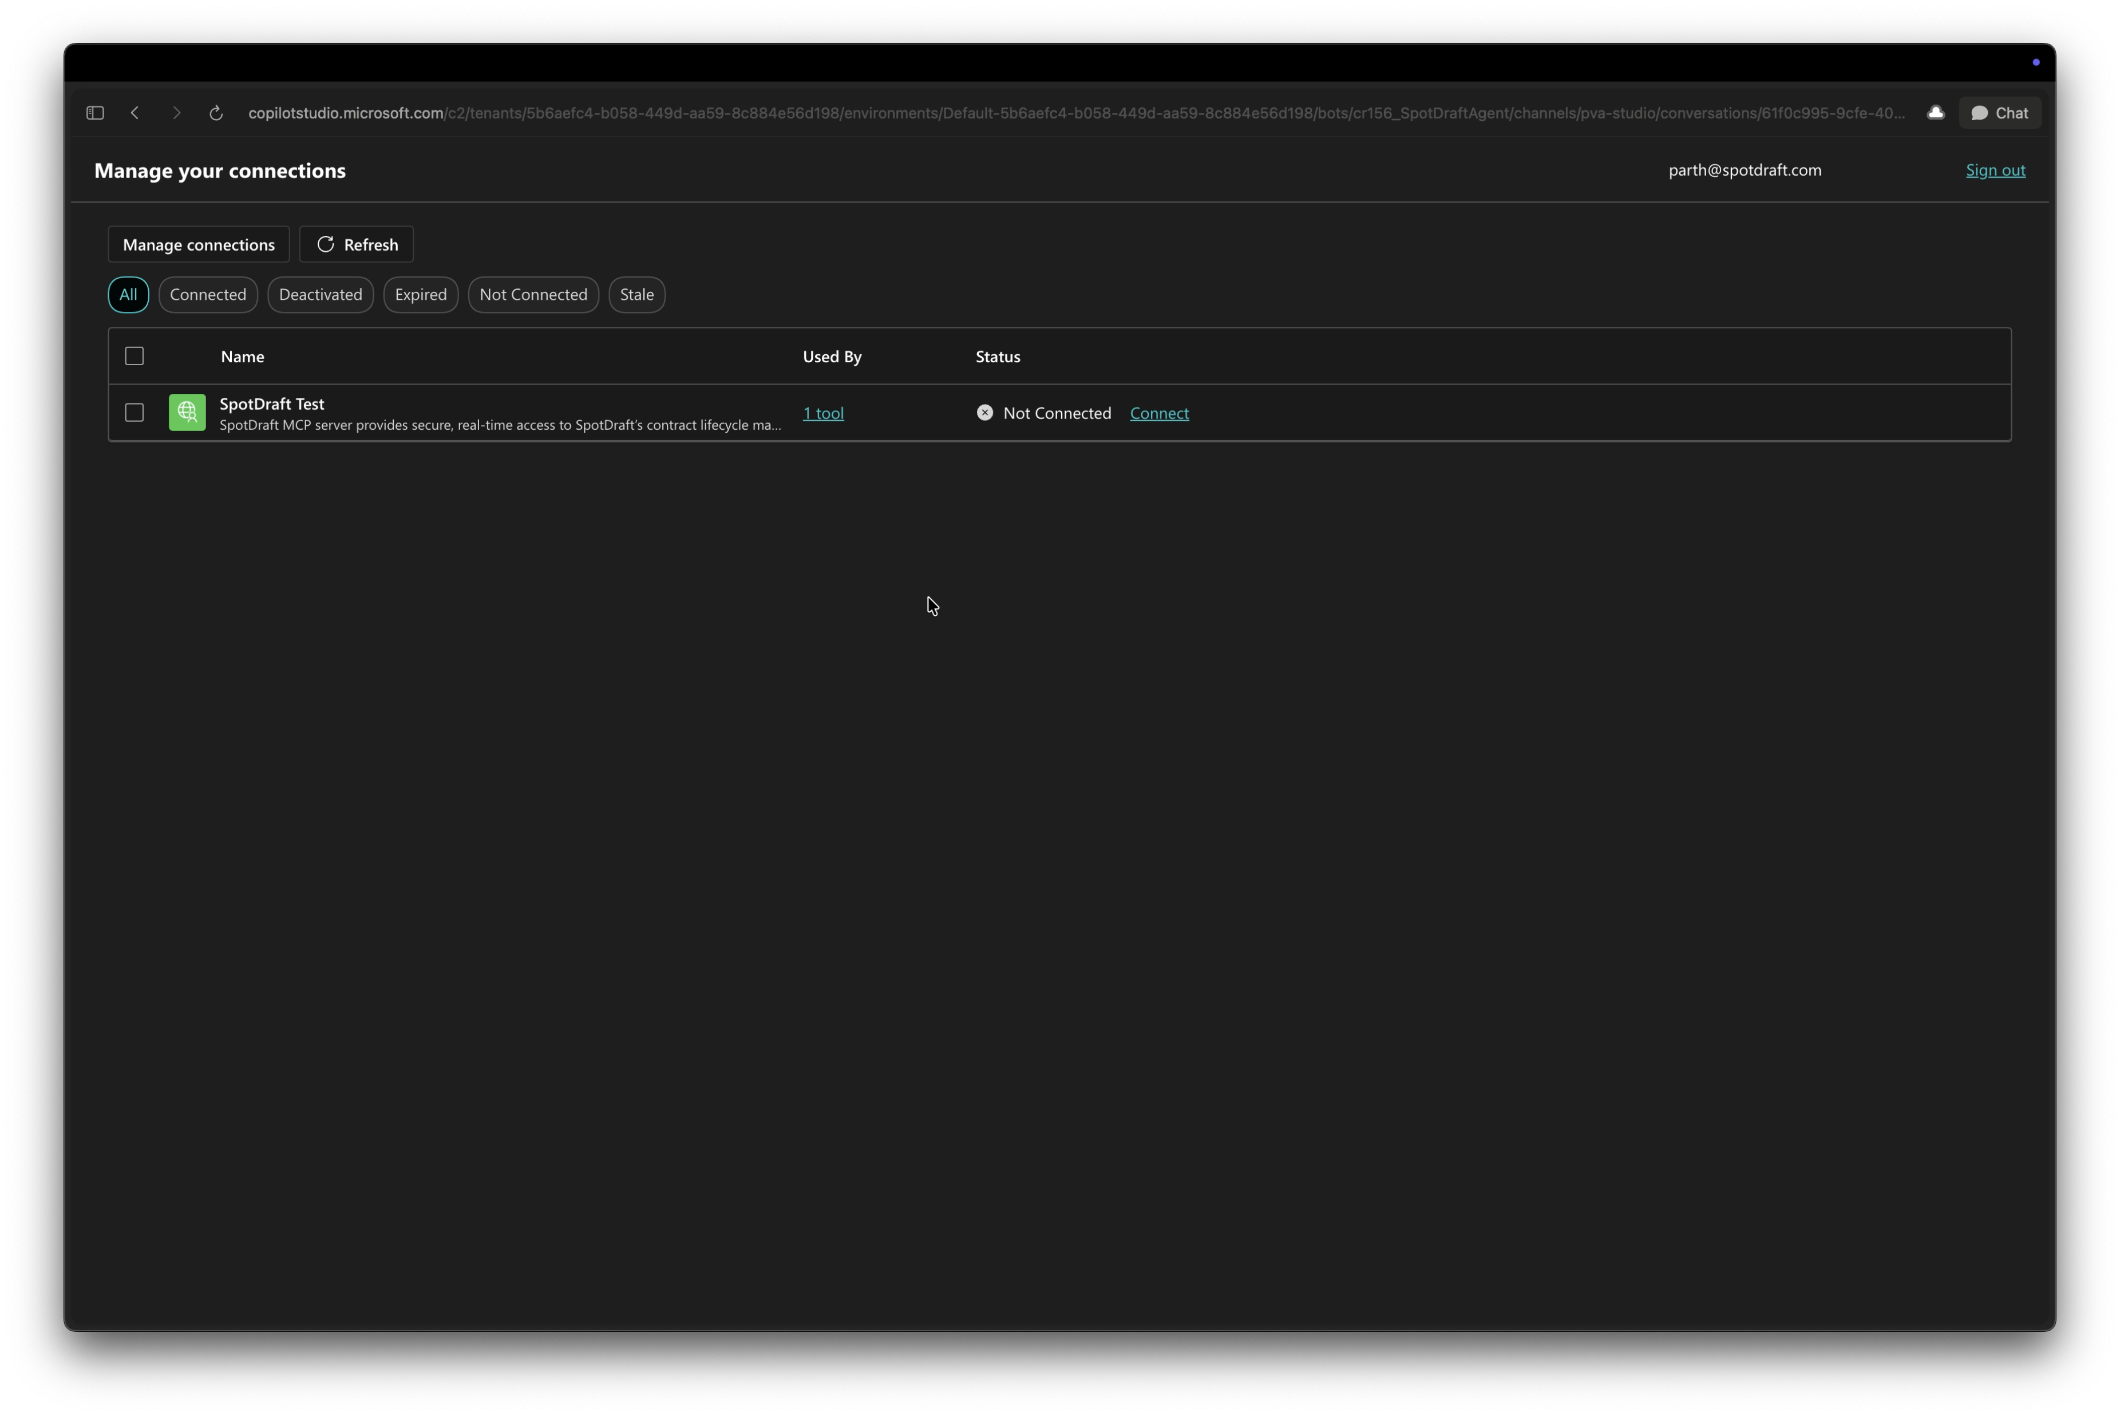The height and width of the screenshot is (1416, 2120).
Task: Click the browser address bar URL
Action: 1076,113
